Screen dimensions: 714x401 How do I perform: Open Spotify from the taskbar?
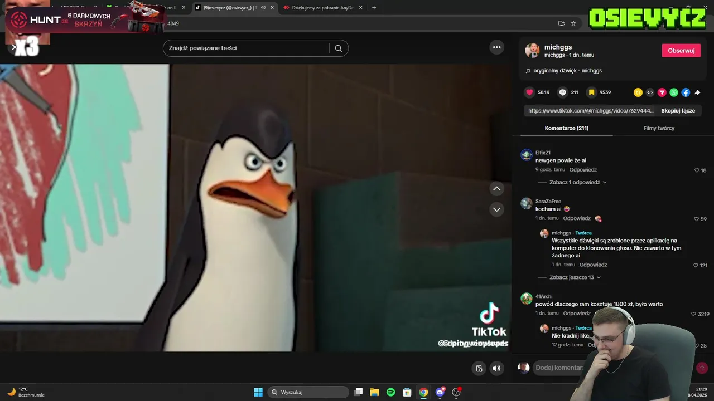(391, 392)
